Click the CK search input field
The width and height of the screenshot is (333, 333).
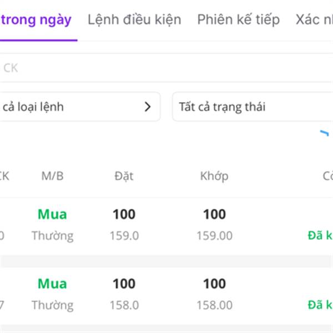point(167,68)
